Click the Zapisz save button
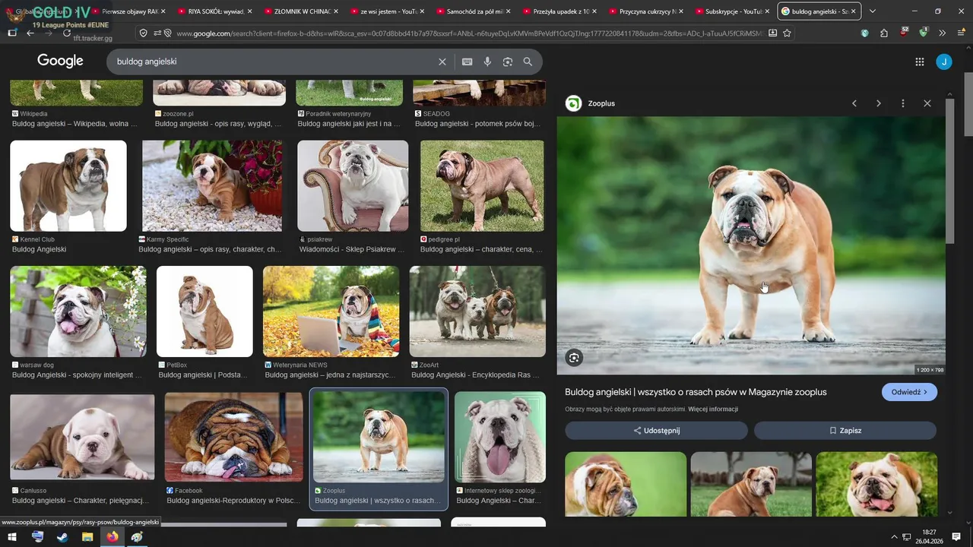This screenshot has height=547, width=973. click(845, 431)
